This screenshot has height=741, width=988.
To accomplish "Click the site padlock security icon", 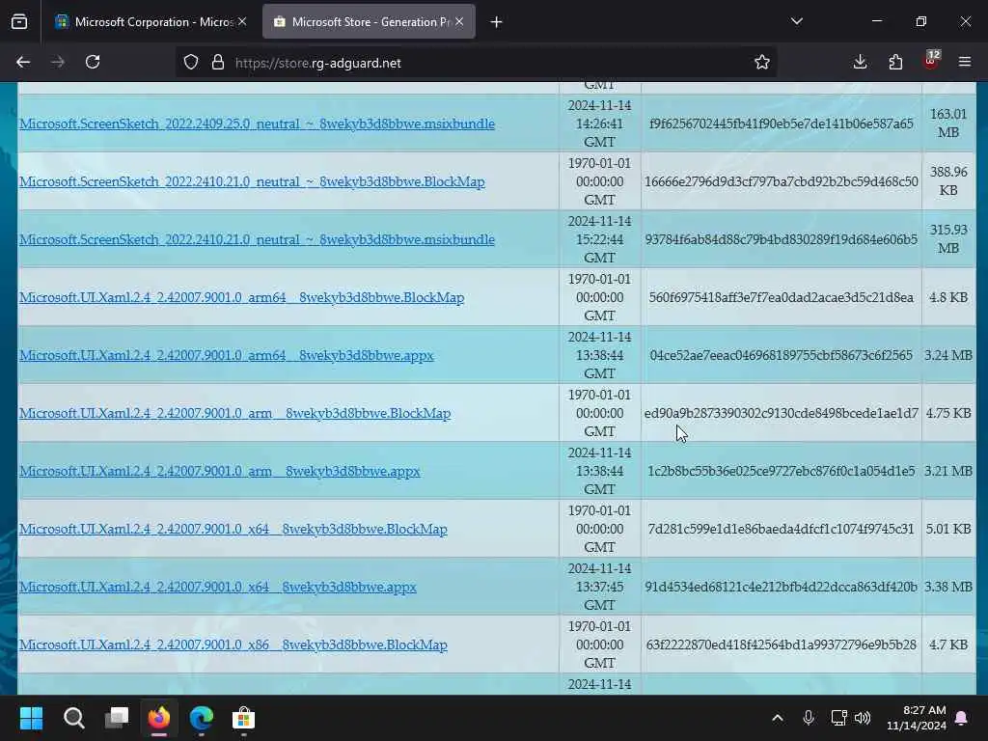I will [218, 62].
